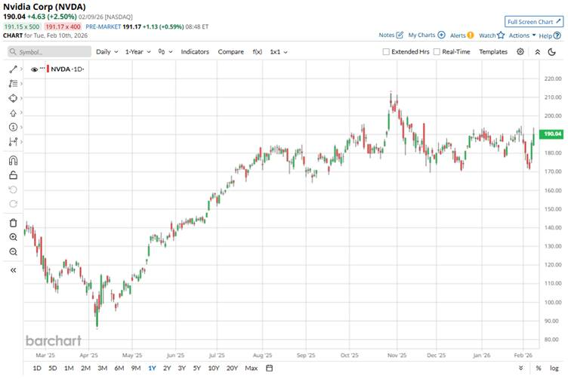The width and height of the screenshot is (568, 379).
Task: Activate the magnet snap tool
Action: (13, 160)
